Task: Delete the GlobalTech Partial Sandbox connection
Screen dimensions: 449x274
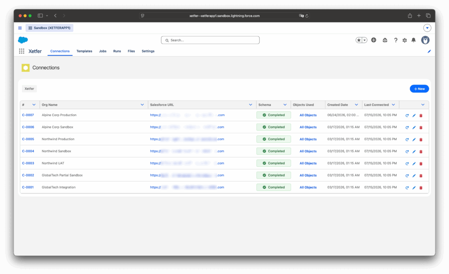Action: pyautogui.click(x=421, y=176)
